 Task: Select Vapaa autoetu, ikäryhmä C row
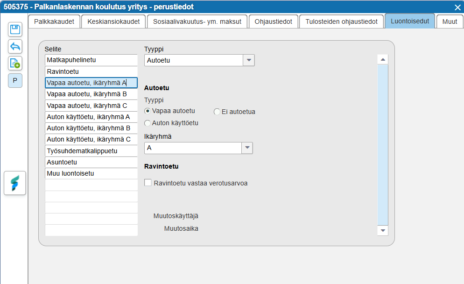pos(91,106)
